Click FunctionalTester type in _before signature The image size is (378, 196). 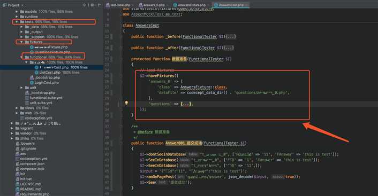click(200, 36)
